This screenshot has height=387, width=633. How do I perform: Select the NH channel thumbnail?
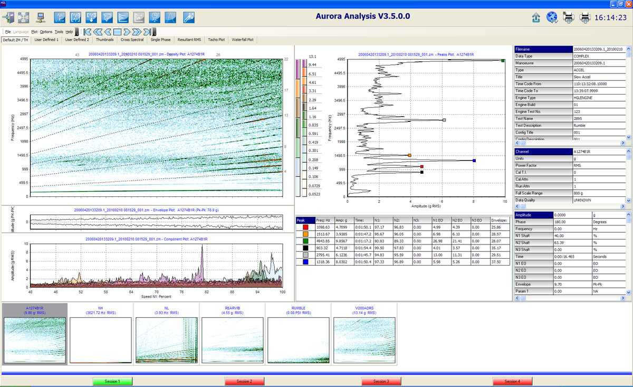(x=100, y=333)
